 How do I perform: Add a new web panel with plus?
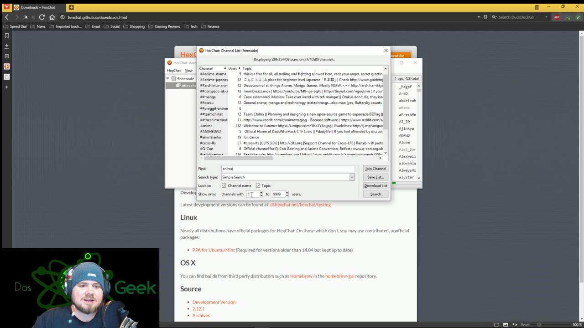pos(7,87)
